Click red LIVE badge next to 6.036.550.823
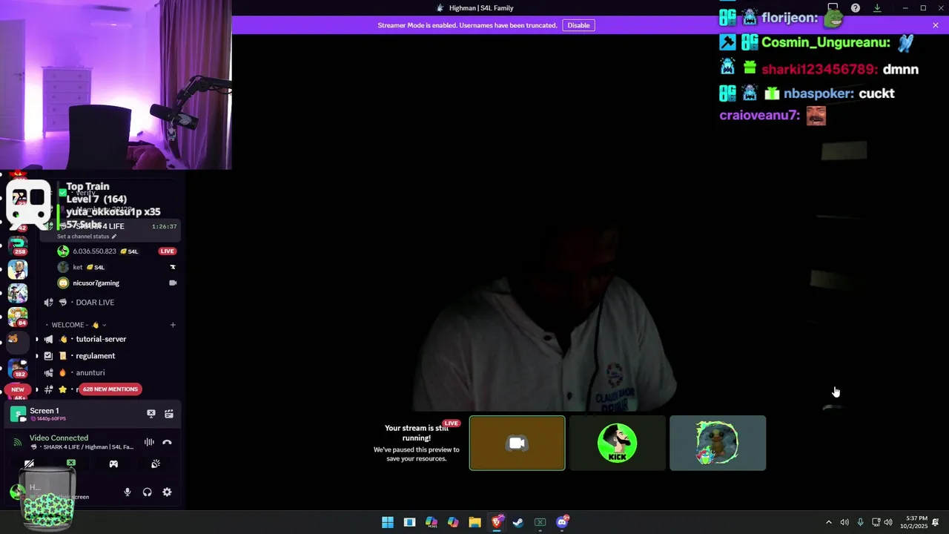This screenshot has width=949, height=534. tap(168, 251)
